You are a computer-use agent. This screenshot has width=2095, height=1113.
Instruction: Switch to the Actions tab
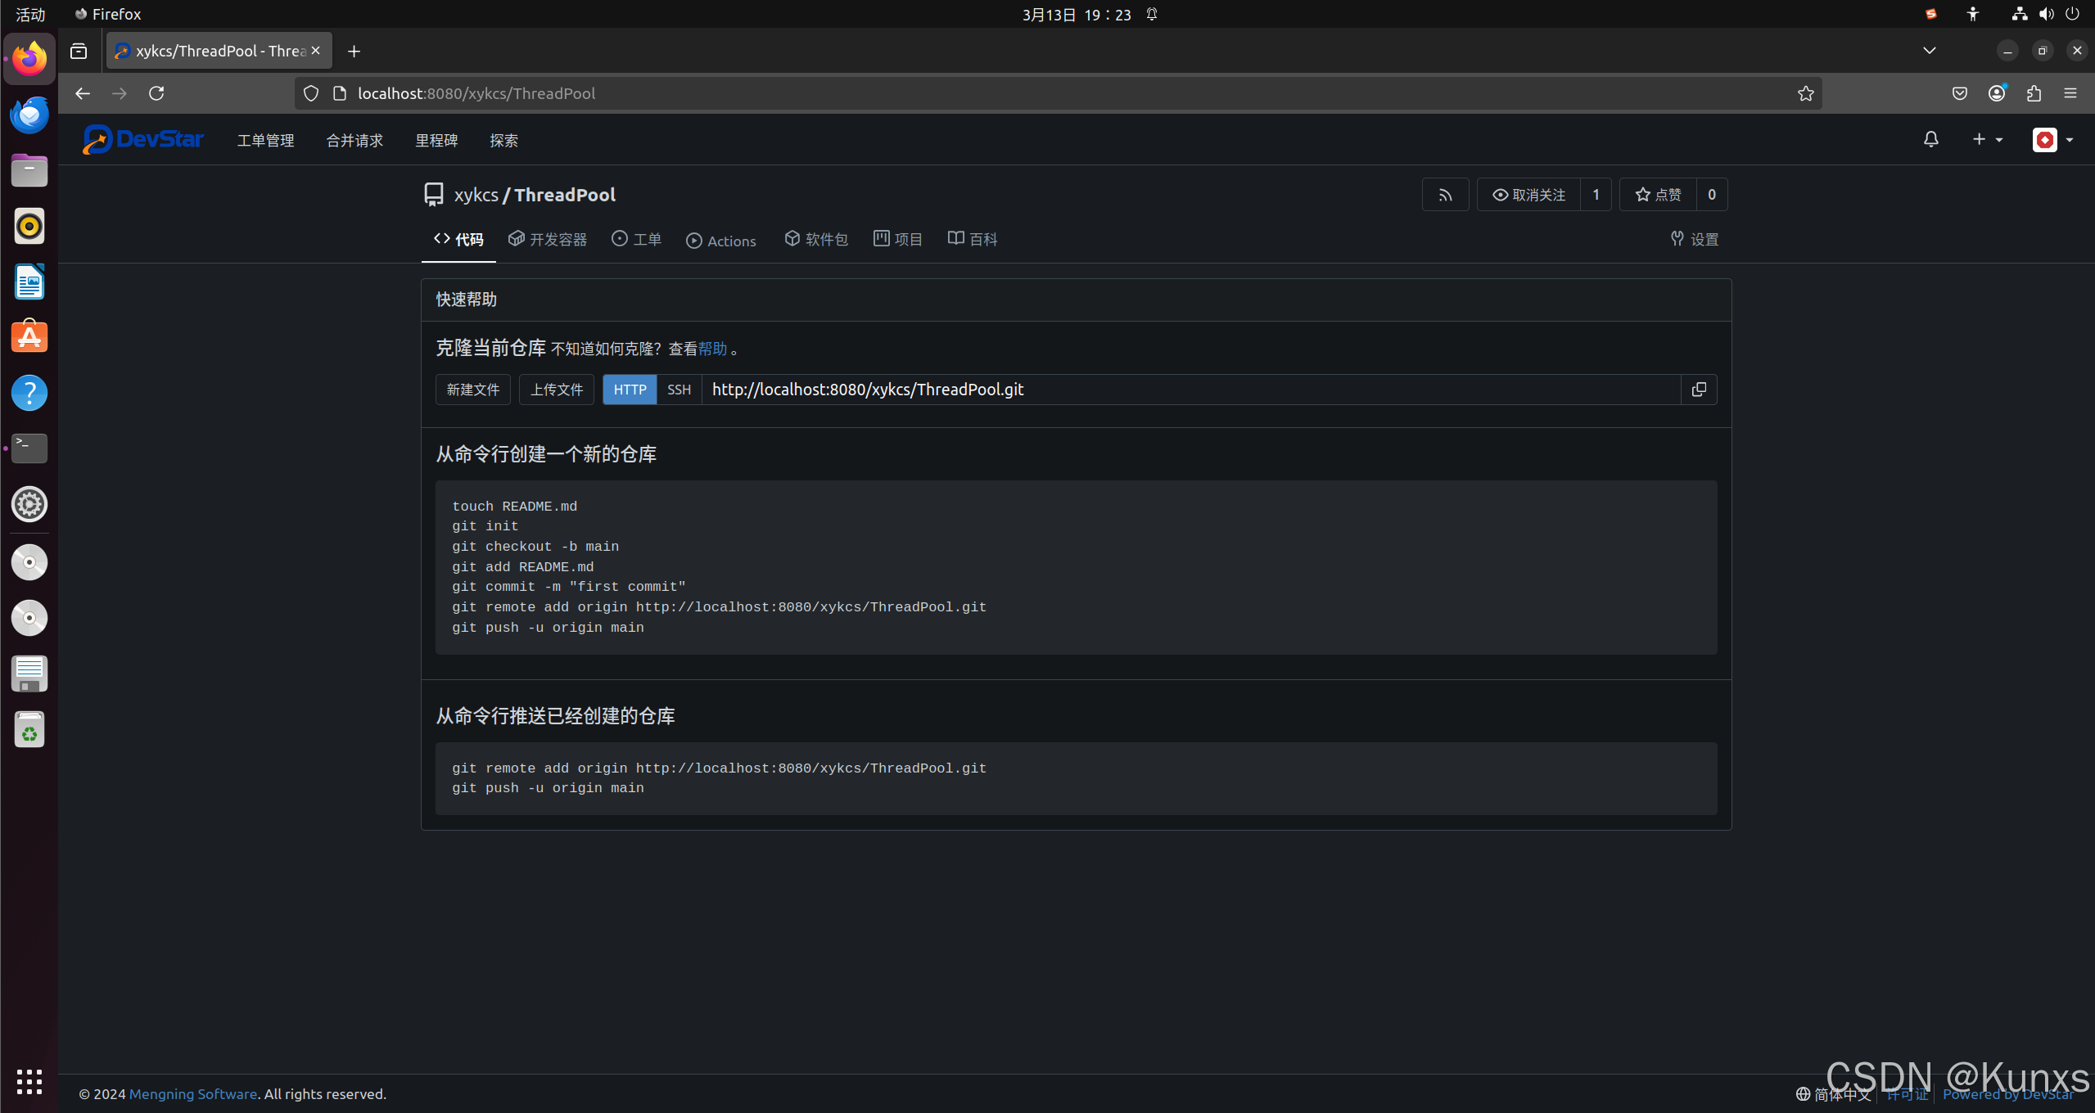[x=720, y=240]
